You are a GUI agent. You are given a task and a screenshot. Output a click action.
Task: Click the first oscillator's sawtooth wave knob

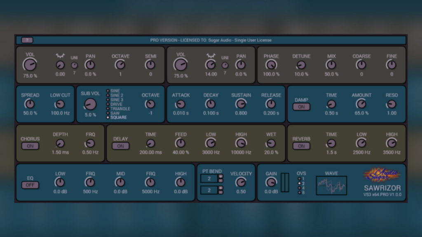(x=60, y=65)
